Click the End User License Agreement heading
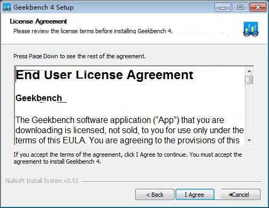269x208 pixels. (104, 75)
